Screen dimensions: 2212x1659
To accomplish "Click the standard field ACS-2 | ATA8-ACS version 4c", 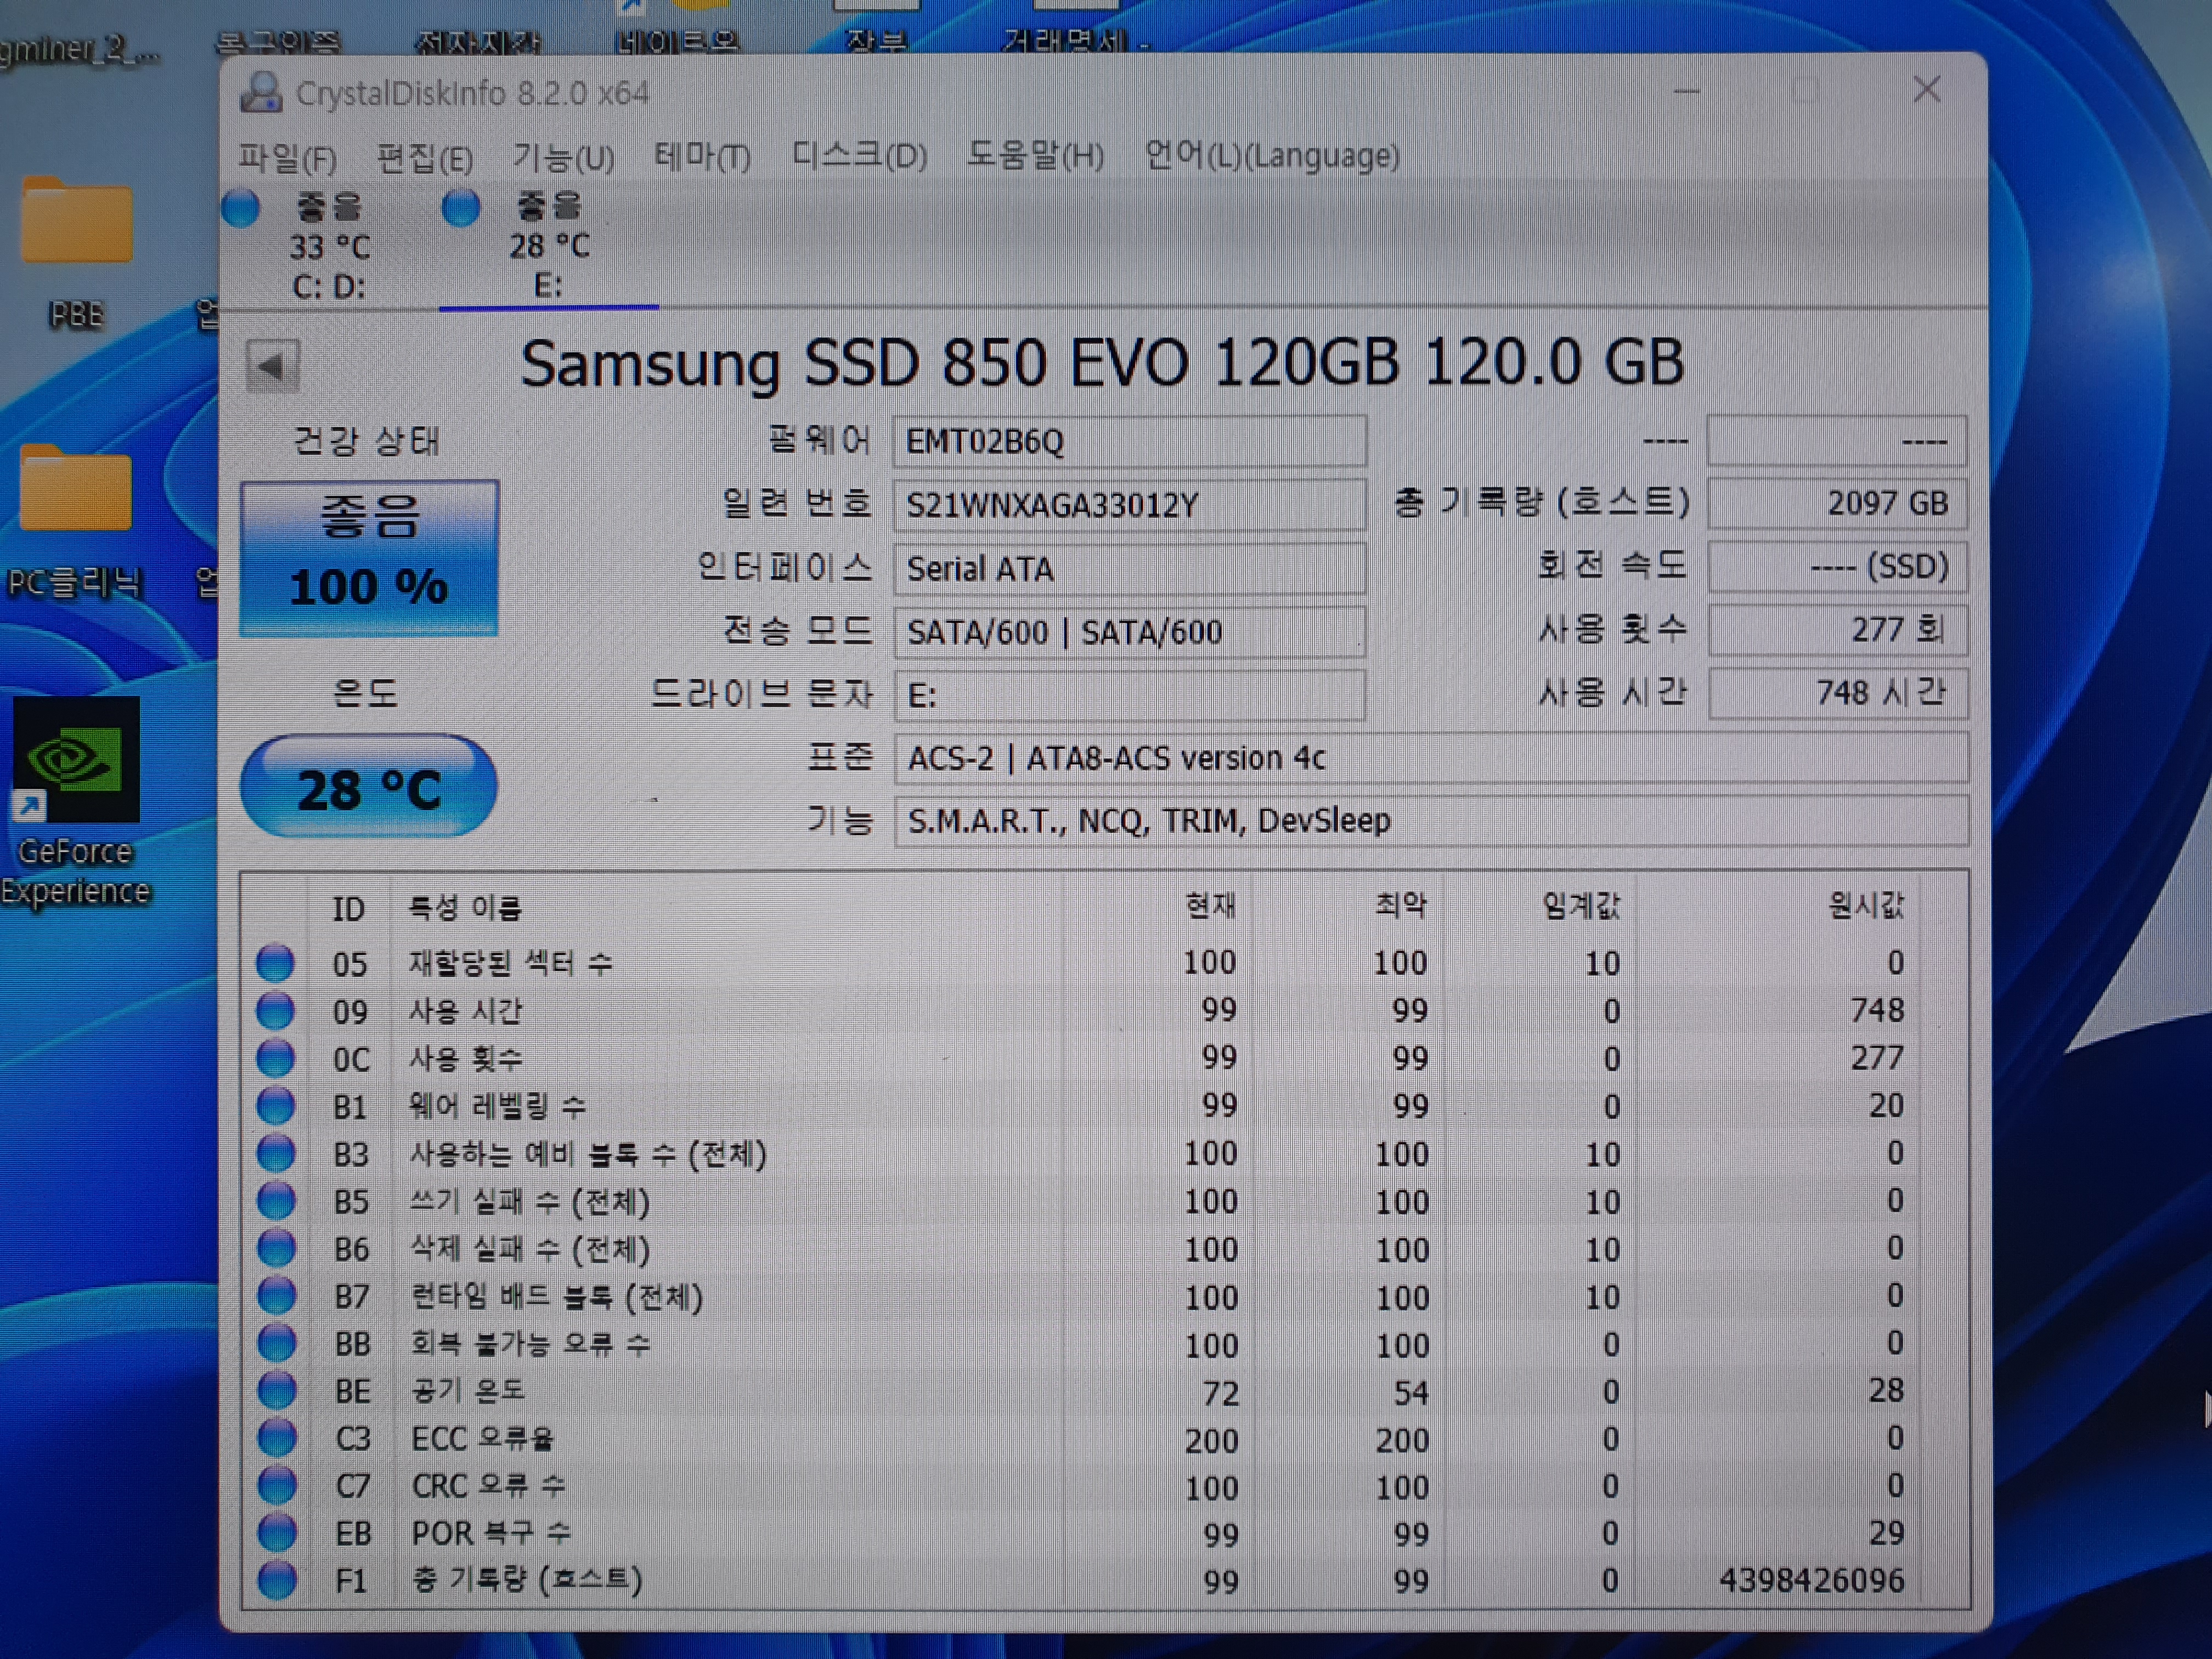I will point(1431,758).
